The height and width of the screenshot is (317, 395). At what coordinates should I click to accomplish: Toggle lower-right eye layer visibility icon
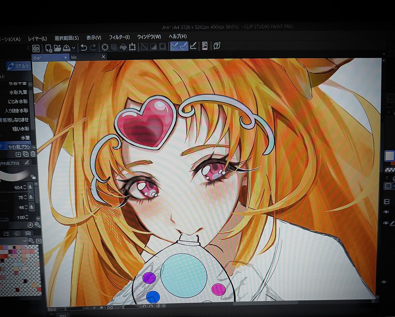[384, 282]
